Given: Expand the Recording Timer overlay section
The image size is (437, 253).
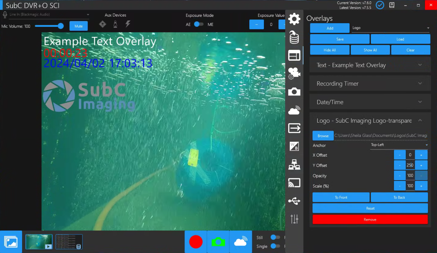Looking at the screenshot, I should [370, 83].
